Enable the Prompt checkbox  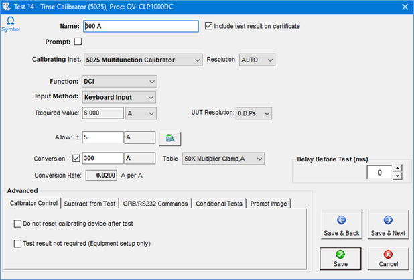click(x=78, y=42)
